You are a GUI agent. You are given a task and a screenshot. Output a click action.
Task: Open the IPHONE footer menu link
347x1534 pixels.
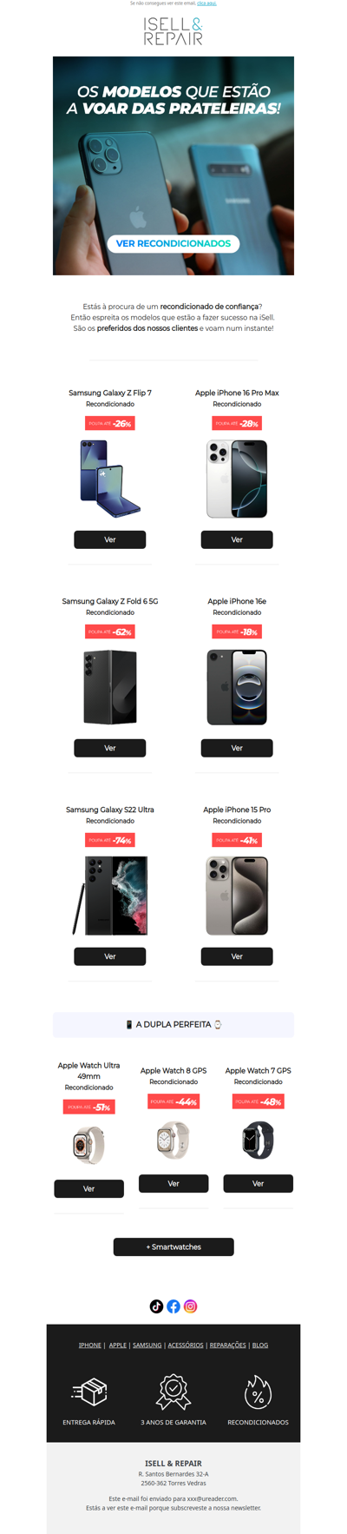(90, 1345)
